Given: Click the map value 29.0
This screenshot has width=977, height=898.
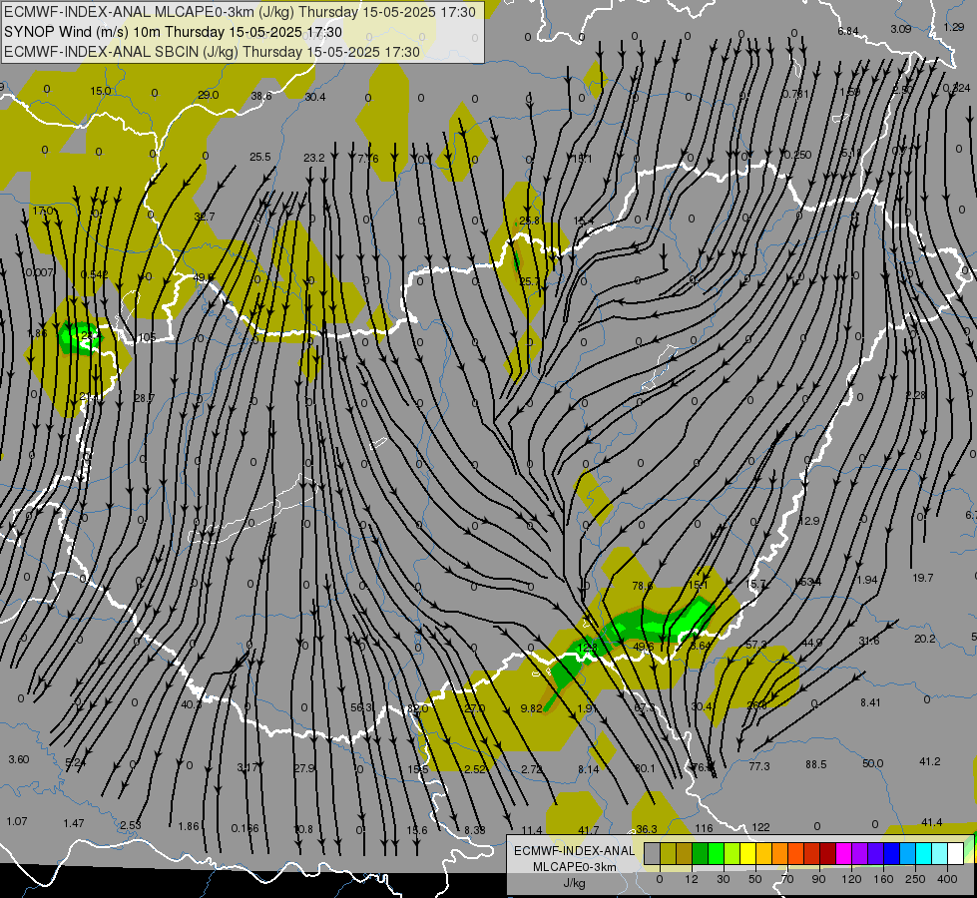Looking at the screenshot, I should coord(209,95).
